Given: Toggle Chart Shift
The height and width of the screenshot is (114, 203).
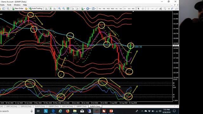Looking at the screenshot, I should click(x=77, y=9).
